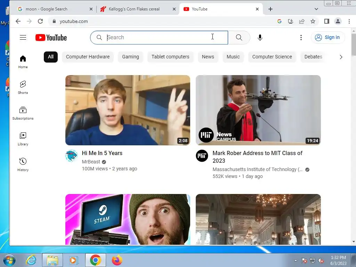View site information lock icon

point(54,21)
